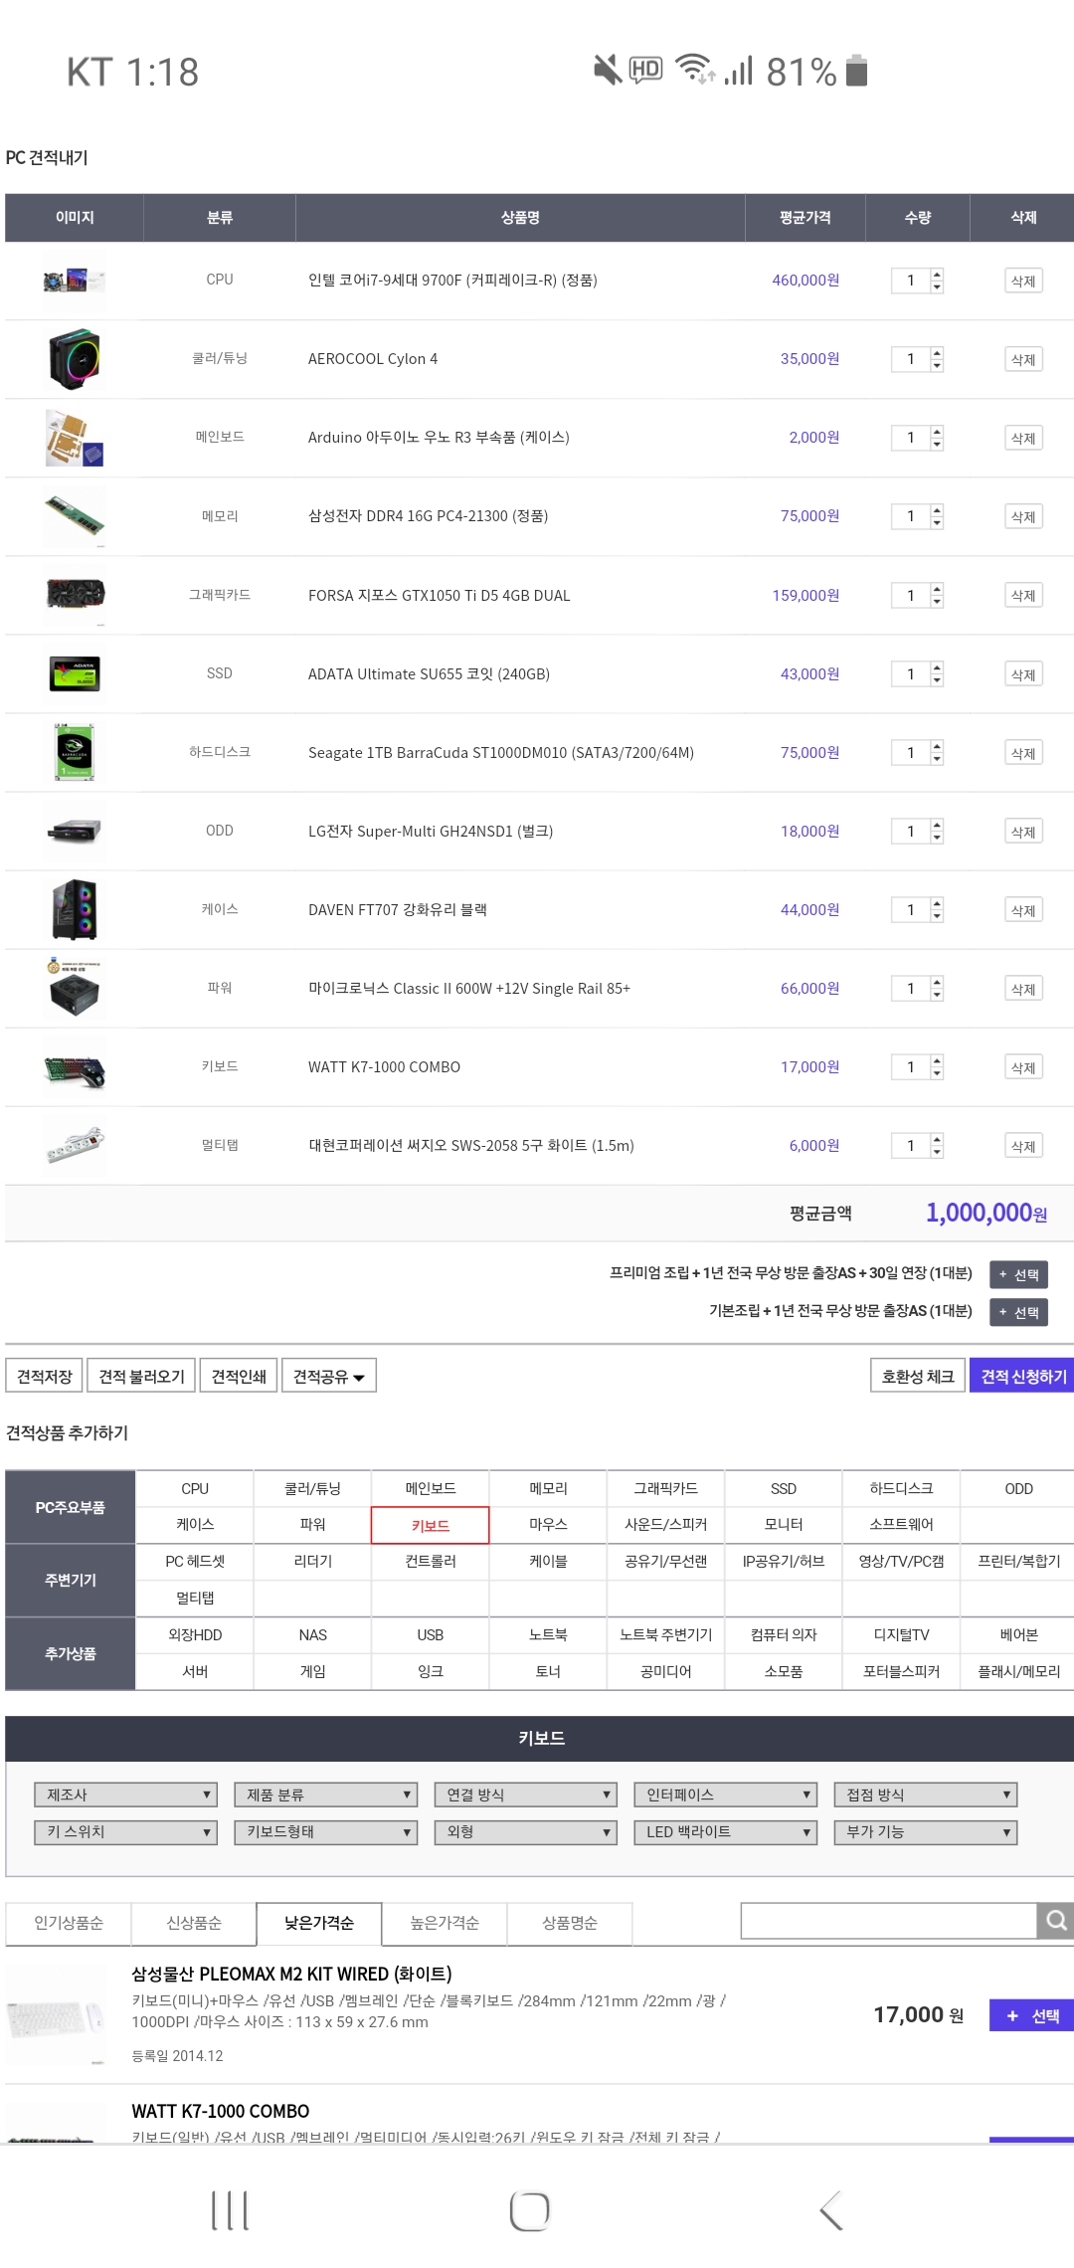Image resolution: width=1074 pixels, height=2268 pixels.
Task: Click the DAVEN FT707 case product image
Action: coord(75,909)
